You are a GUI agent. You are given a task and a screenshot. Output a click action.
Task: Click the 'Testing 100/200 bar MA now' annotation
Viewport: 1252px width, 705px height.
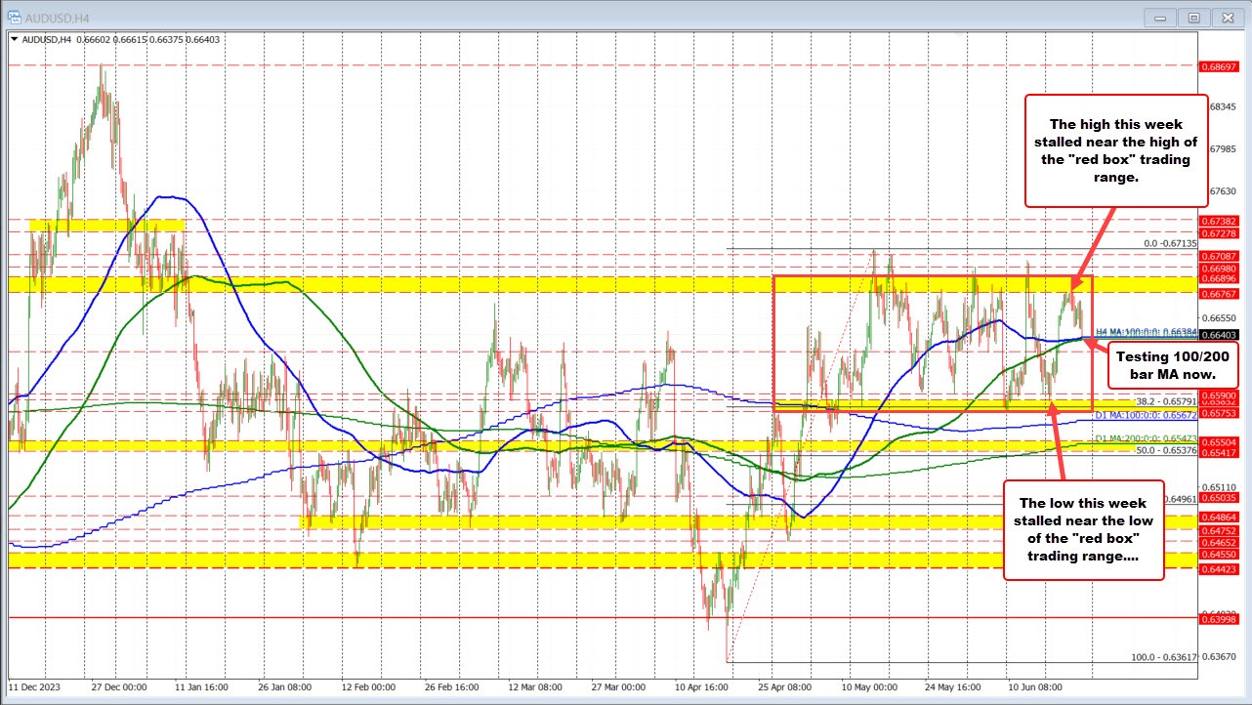(x=1174, y=365)
